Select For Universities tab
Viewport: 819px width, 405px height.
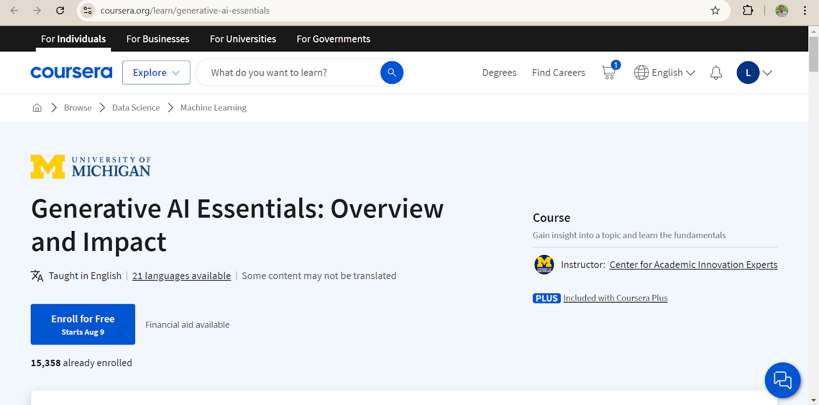point(243,39)
